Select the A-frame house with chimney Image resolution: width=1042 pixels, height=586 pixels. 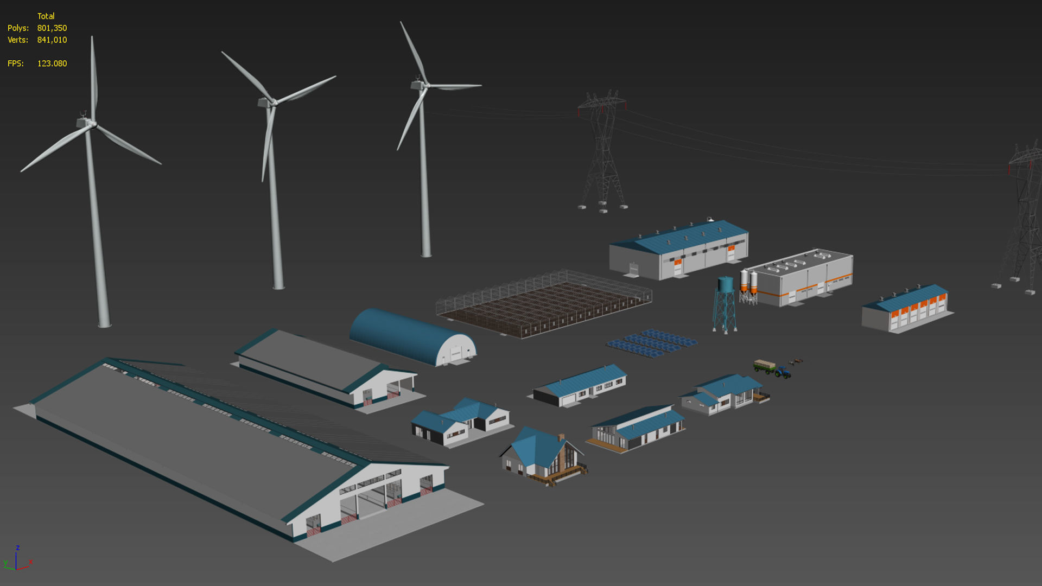(544, 456)
